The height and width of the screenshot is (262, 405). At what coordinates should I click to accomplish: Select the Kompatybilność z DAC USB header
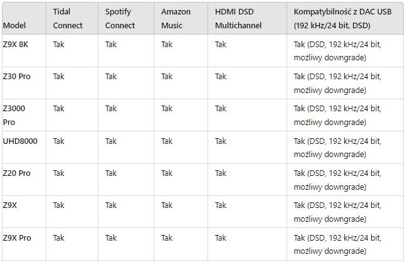coord(342,18)
